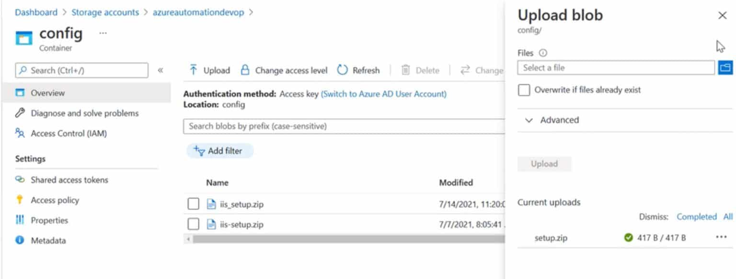Open the file browser icon beside Select a file

pos(725,67)
